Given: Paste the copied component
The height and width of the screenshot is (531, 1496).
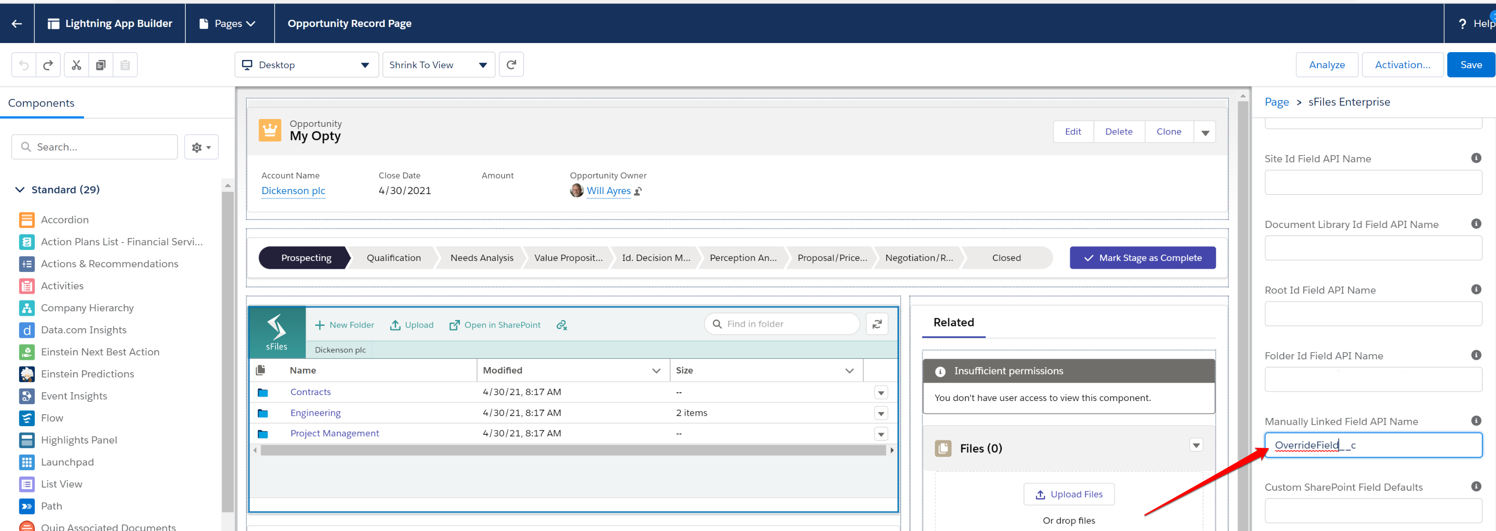Looking at the screenshot, I should coord(125,65).
